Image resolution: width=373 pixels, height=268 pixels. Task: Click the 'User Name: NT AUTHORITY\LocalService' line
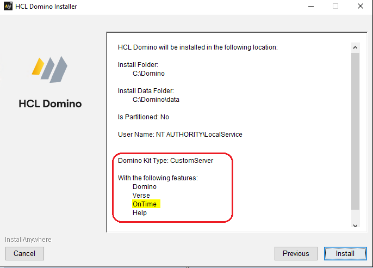[180, 135]
